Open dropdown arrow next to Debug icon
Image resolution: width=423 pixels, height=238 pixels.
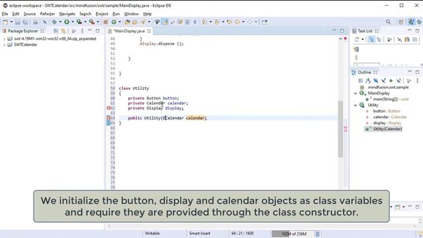60,22
